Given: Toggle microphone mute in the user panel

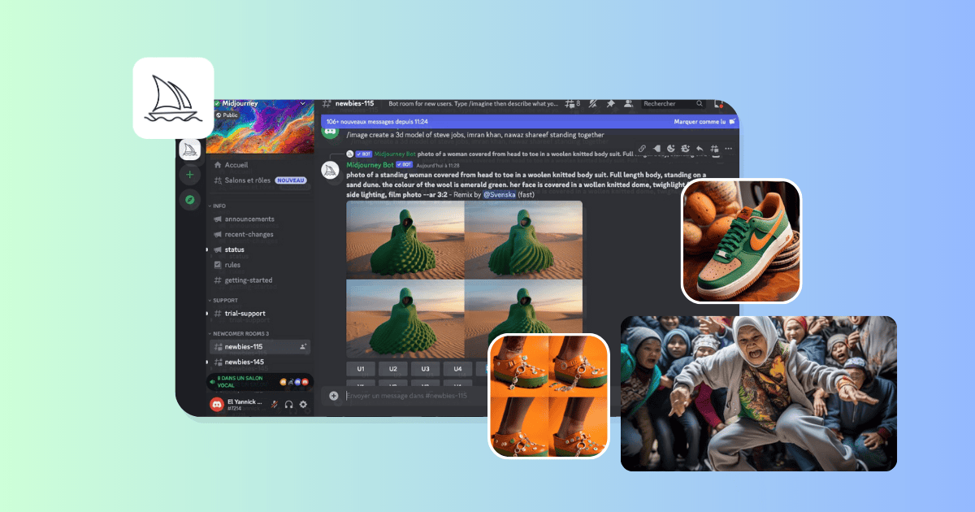Looking at the screenshot, I should click(x=275, y=405).
